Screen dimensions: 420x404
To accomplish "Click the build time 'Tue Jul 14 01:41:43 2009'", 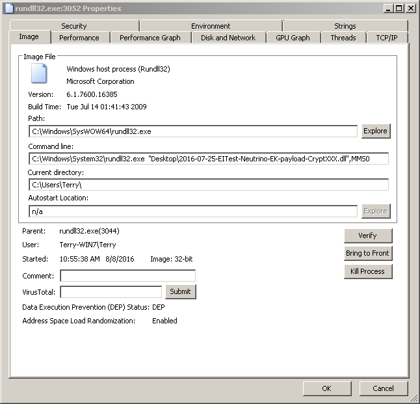I will coord(107,107).
